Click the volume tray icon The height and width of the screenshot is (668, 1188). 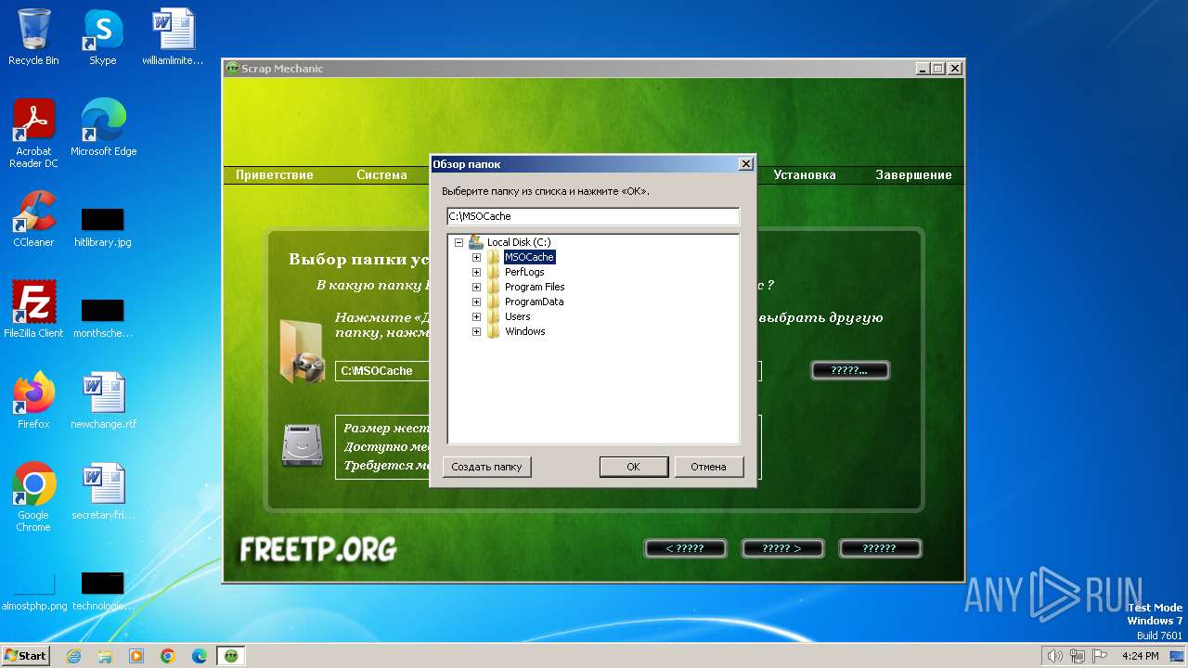pos(1054,656)
